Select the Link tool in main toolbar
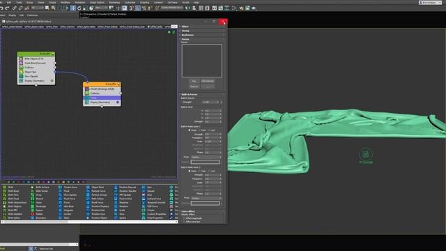The height and width of the screenshot is (251, 446). (x=15, y=8)
